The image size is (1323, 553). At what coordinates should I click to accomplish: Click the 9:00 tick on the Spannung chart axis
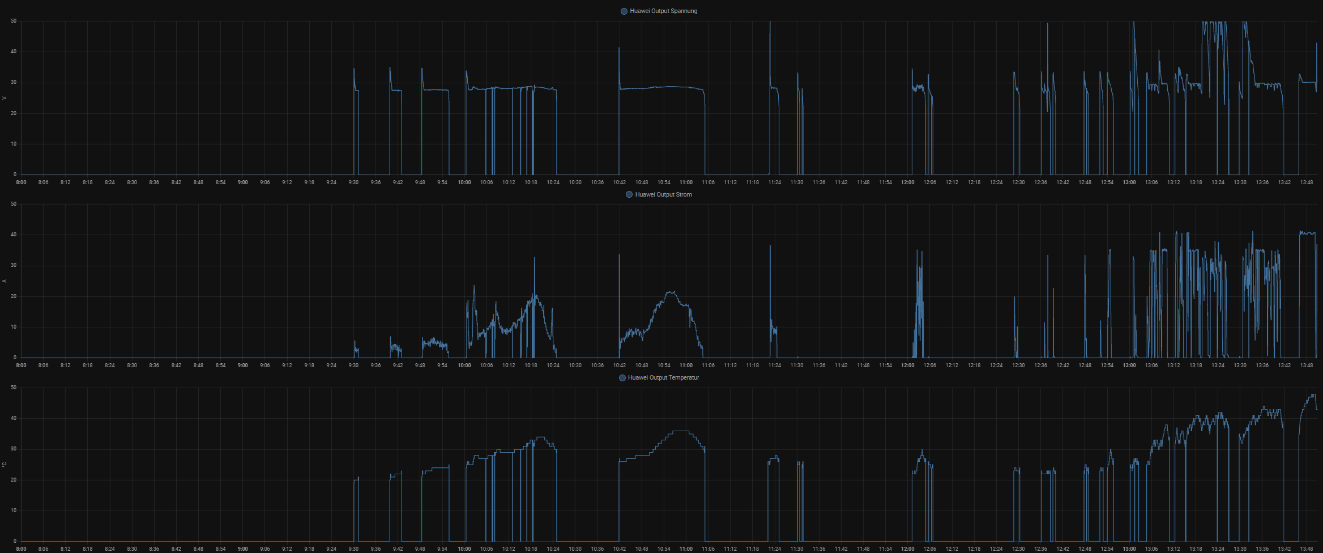[242, 182]
